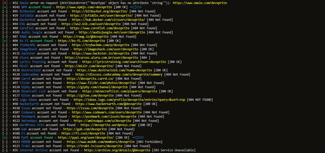This screenshot has height=153, width=325.
Task: Click the '[+]' marker on the PyPI line
Action: (x=5, y=138)
